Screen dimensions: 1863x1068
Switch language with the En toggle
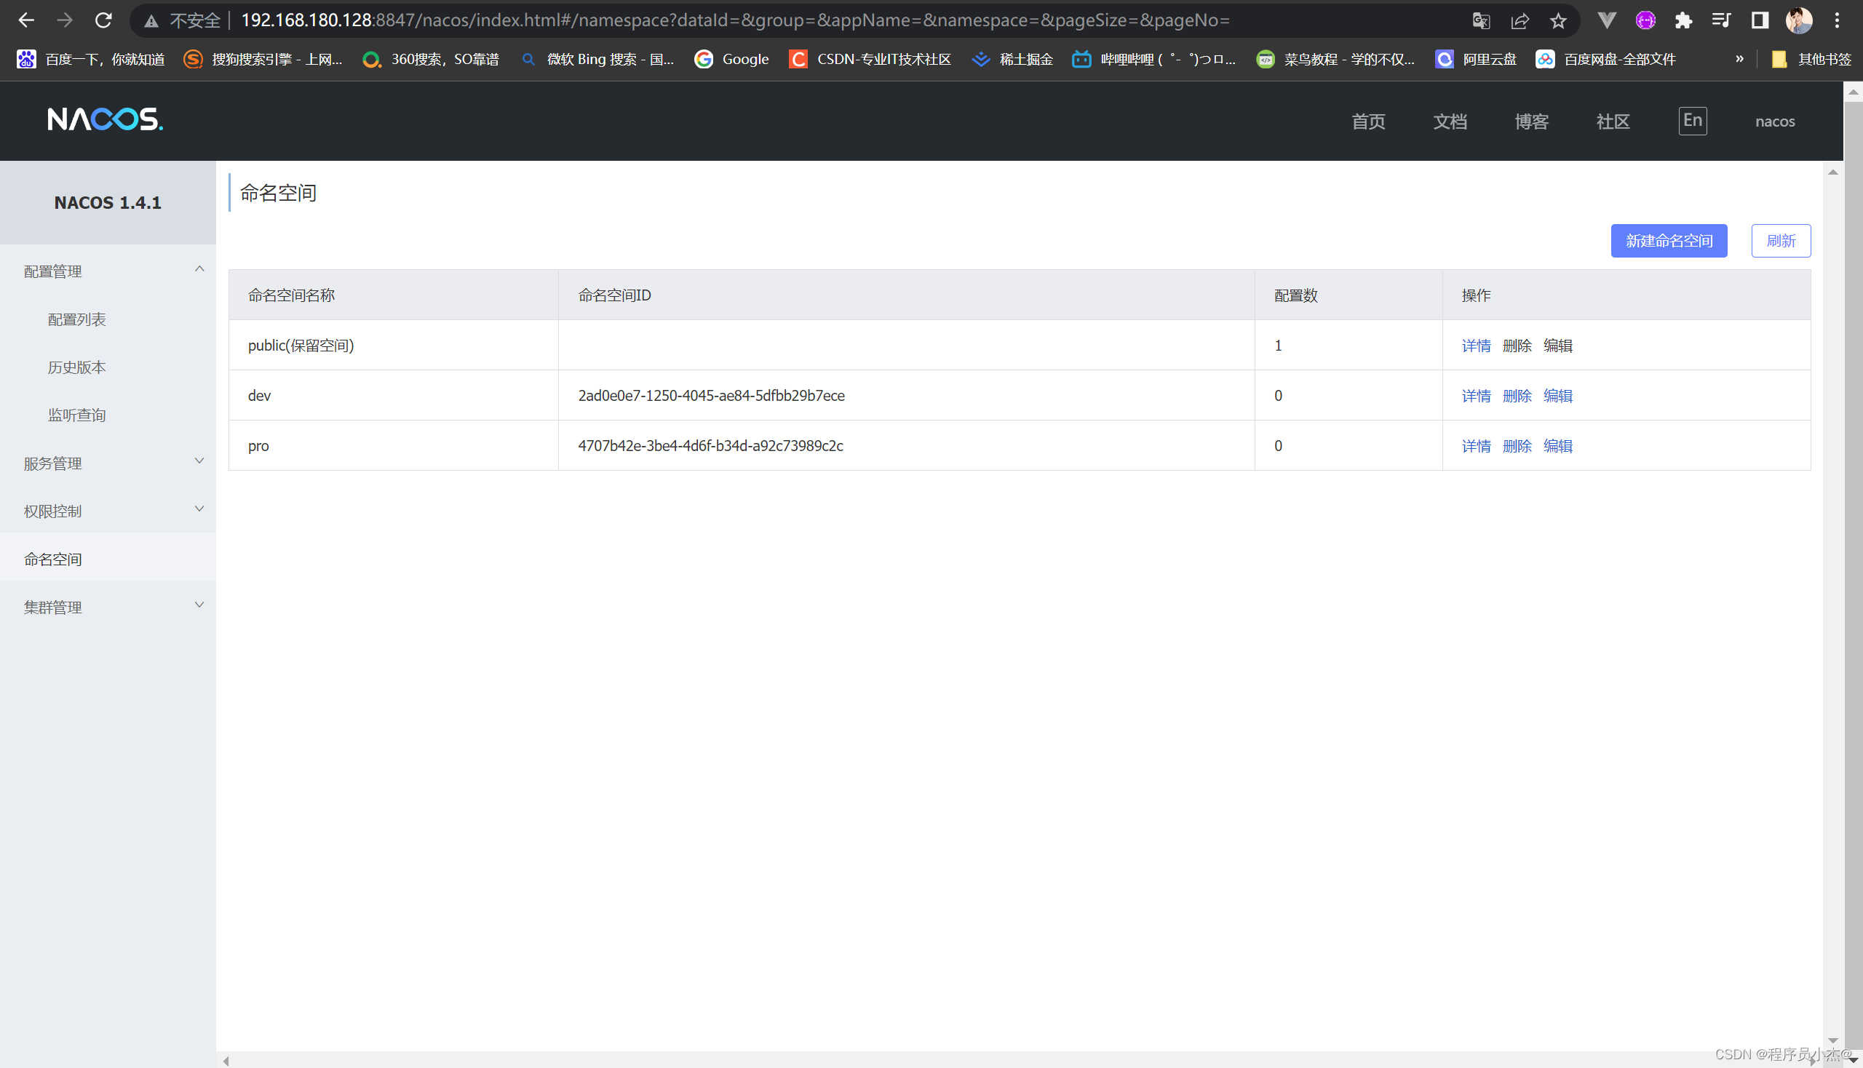1692,121
